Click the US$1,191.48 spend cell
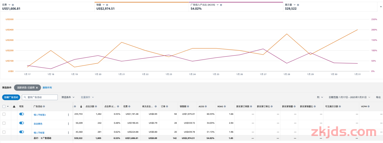The height and width of the screenshot is (143, 383). tap(132, 114)
